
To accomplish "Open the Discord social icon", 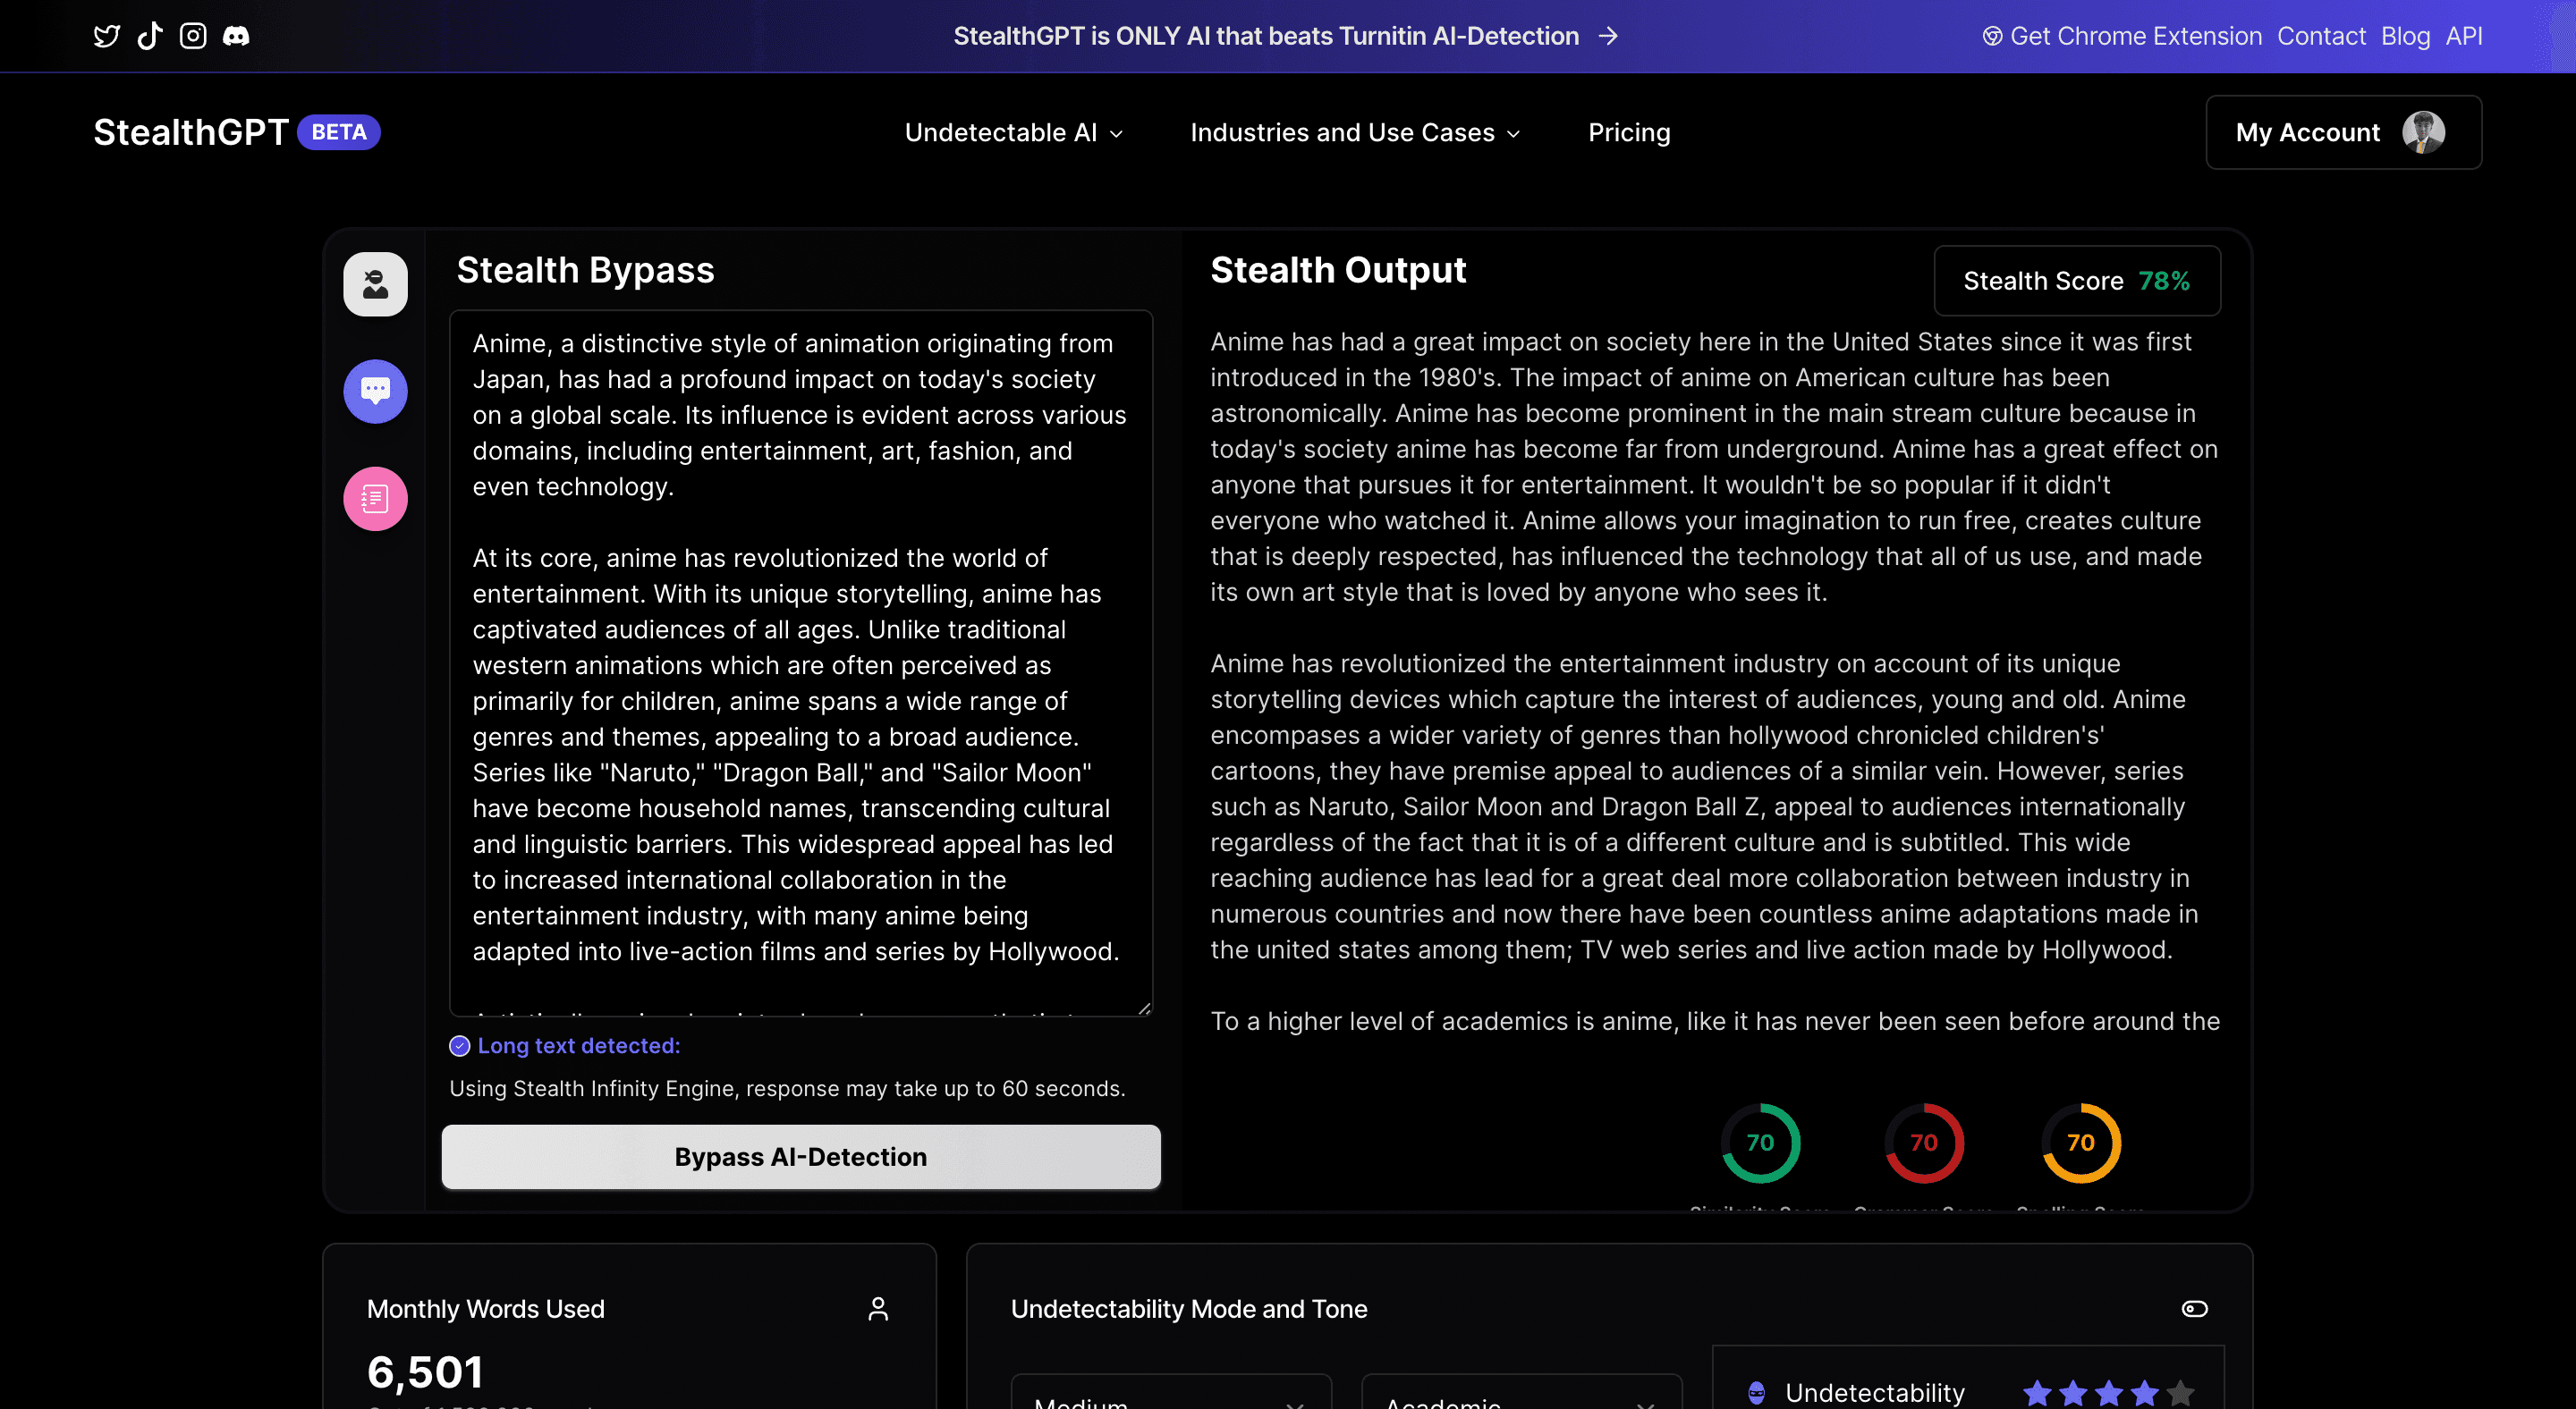I will click(236, 36).
